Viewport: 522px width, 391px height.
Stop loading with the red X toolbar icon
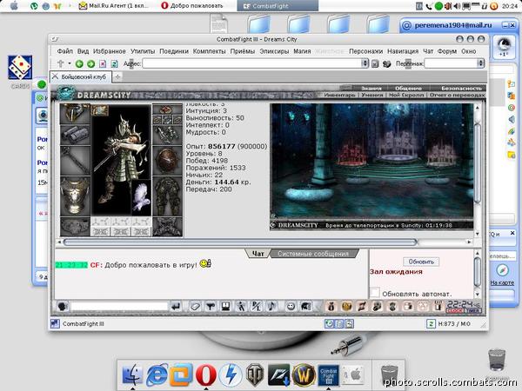[103, 63]
